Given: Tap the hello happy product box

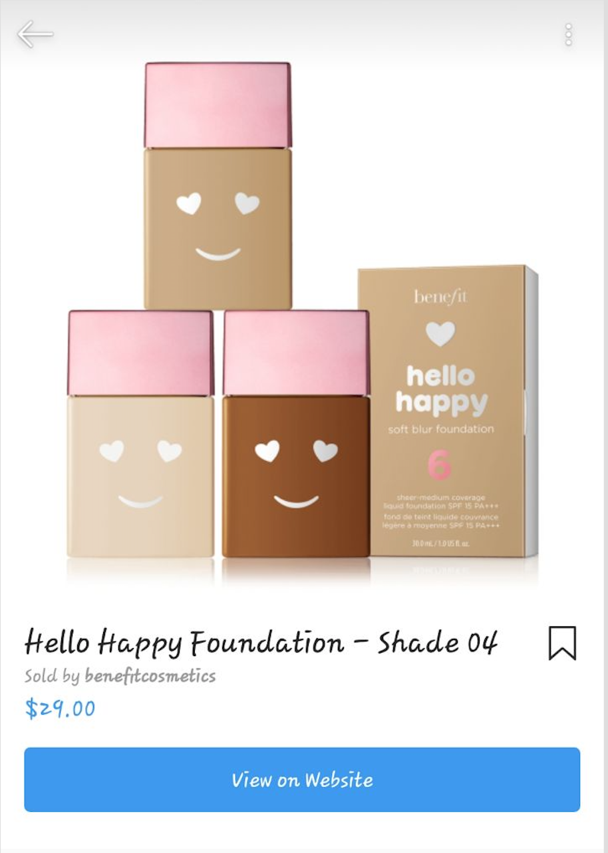Looking at the screenshot, I should [448, 411].
